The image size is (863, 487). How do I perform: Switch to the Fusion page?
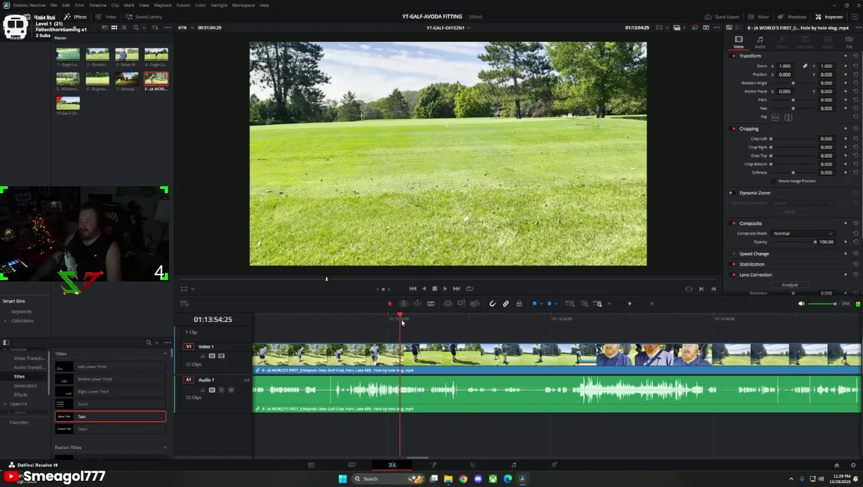(x=433, y=465)
